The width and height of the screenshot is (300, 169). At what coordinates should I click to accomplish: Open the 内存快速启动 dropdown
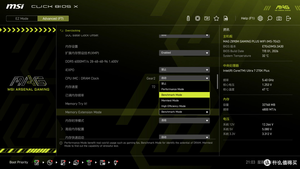[x=184, y=137]
